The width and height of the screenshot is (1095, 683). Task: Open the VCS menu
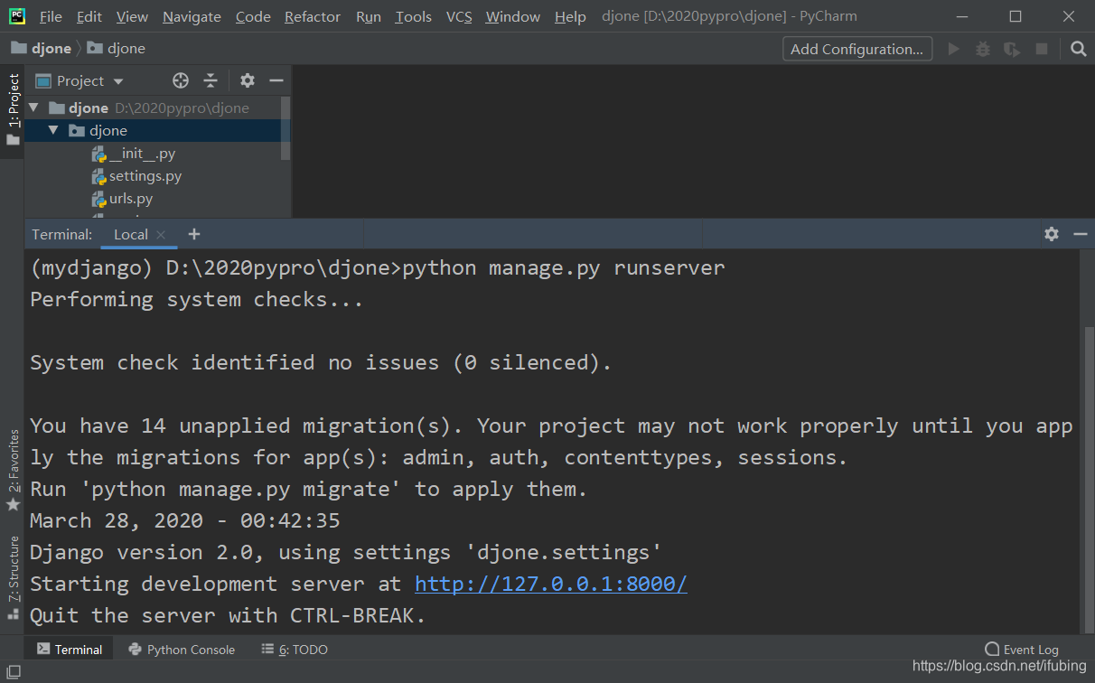pos(459,16)
